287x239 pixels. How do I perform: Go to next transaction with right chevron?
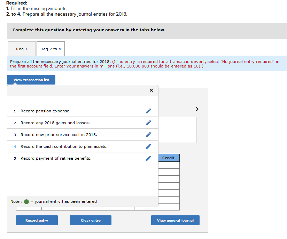[x=197, y=109]
